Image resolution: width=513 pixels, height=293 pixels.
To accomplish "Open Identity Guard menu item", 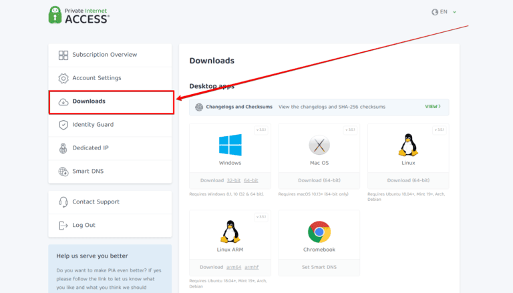I will click(110, 125).
